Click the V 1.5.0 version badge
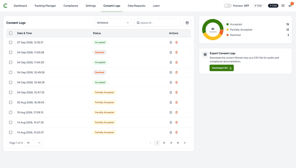 258,6
